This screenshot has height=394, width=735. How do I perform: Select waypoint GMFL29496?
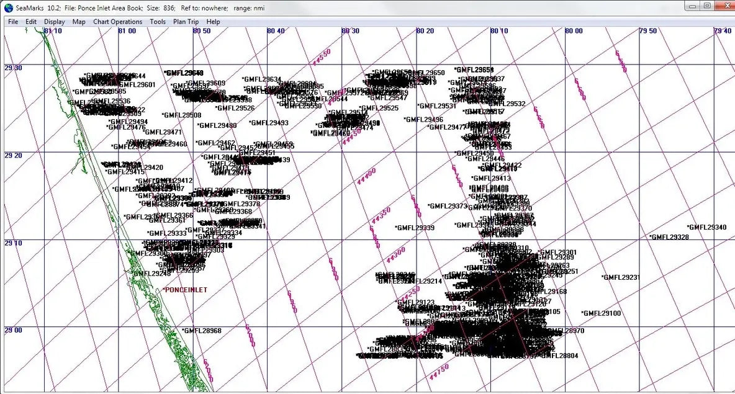[423, 120]
